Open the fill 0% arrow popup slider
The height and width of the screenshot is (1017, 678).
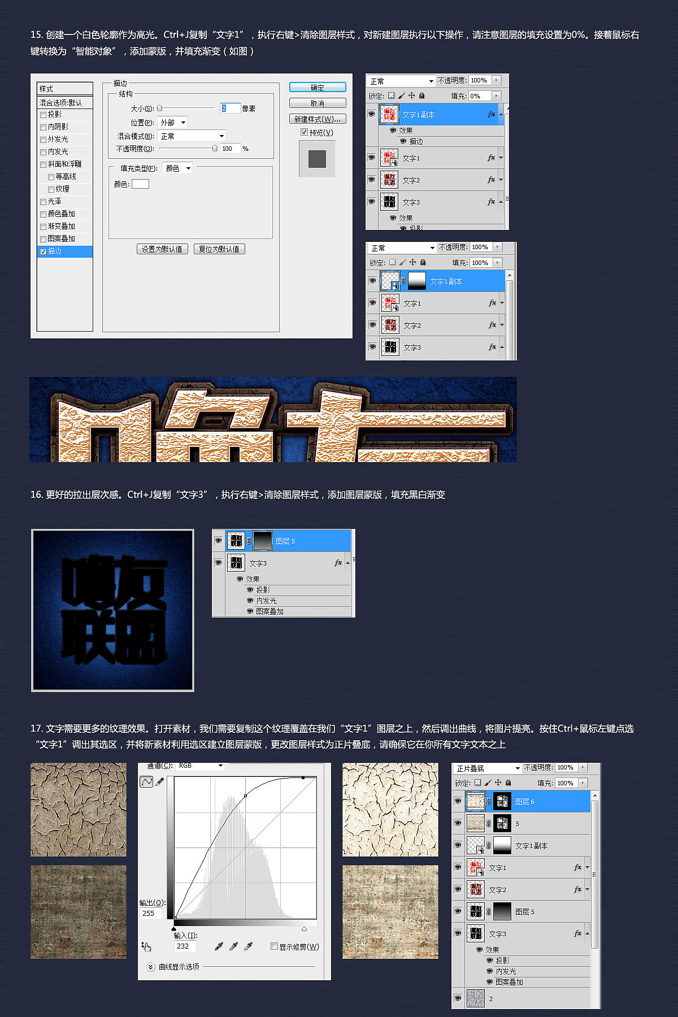[496, 96]
